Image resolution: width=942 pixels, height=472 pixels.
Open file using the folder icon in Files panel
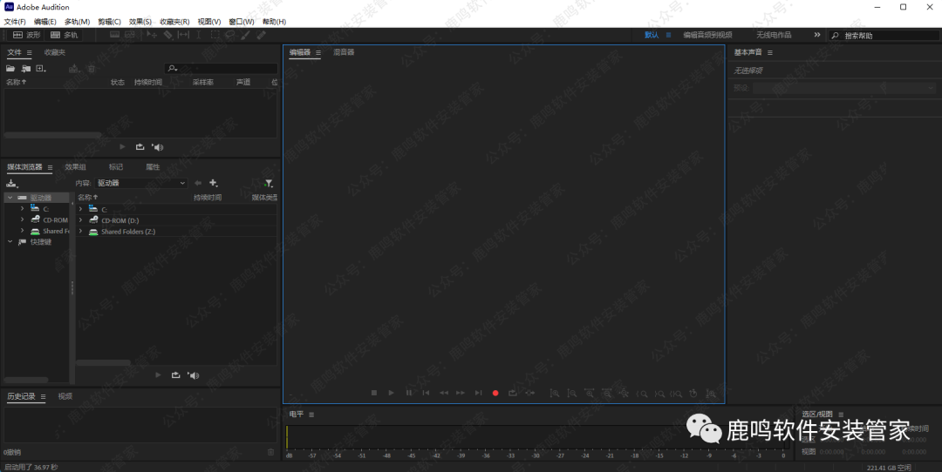pos(12,68)
